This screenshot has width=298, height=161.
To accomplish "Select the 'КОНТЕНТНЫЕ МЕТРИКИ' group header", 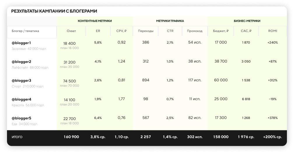I will point(95,21).
